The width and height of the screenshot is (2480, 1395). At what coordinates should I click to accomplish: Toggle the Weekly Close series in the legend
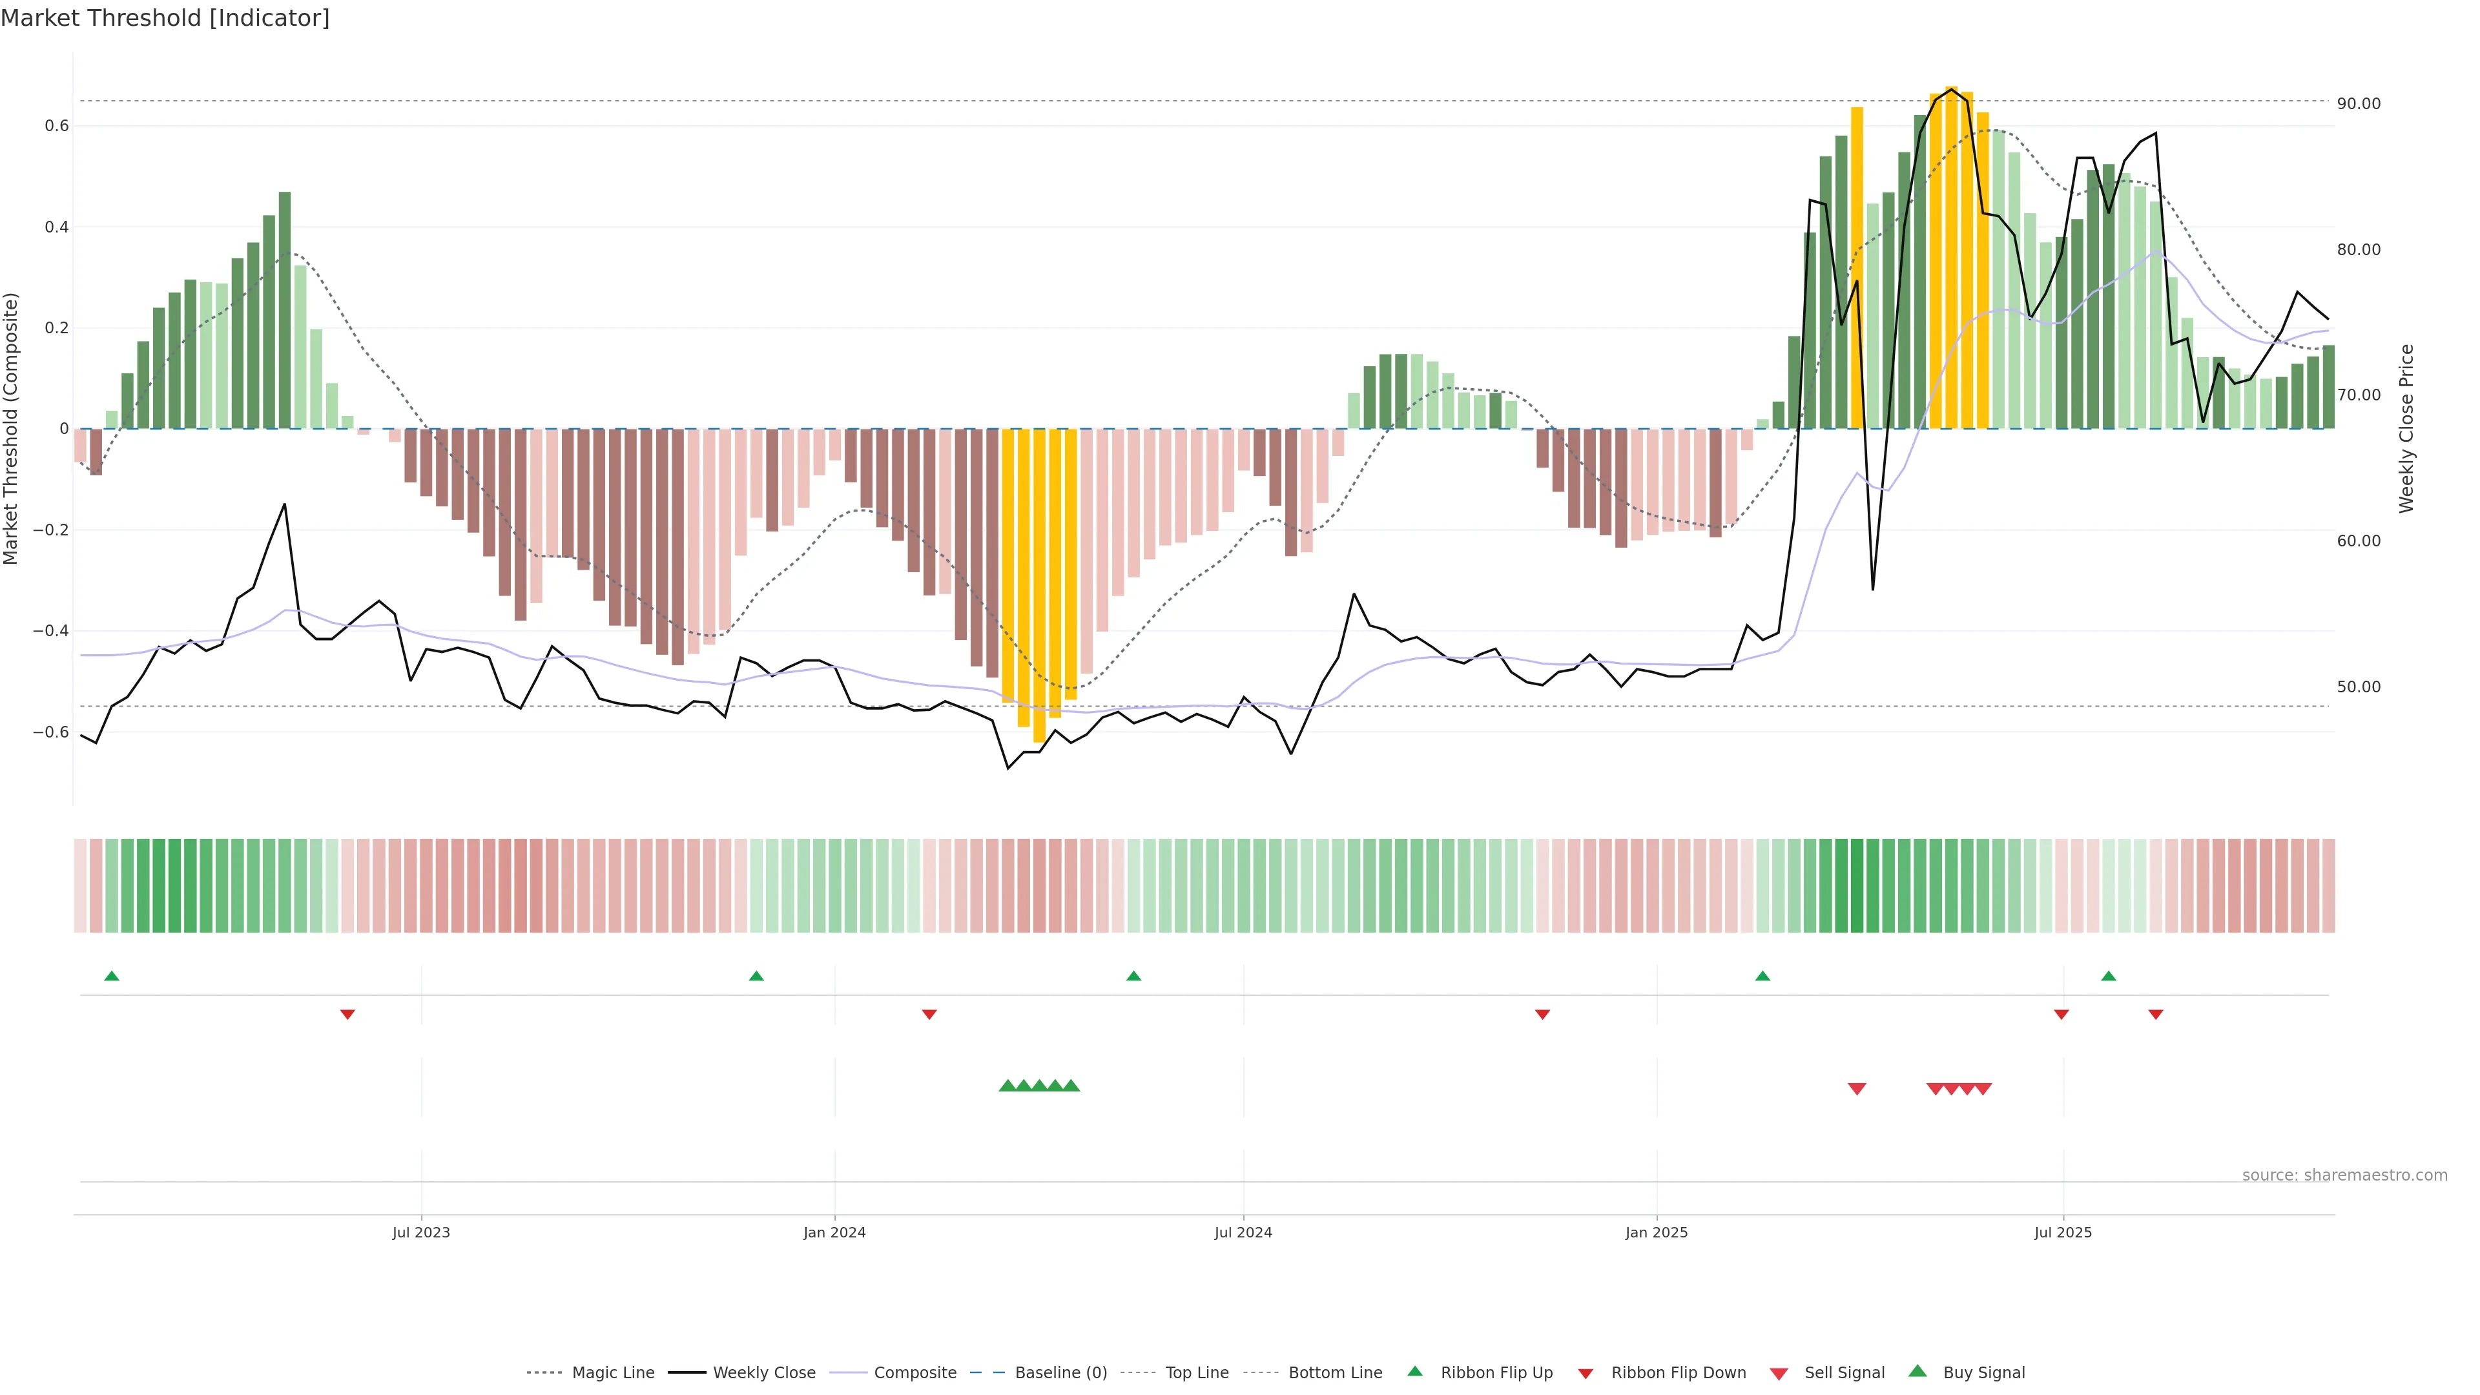tap(763, 1373)
